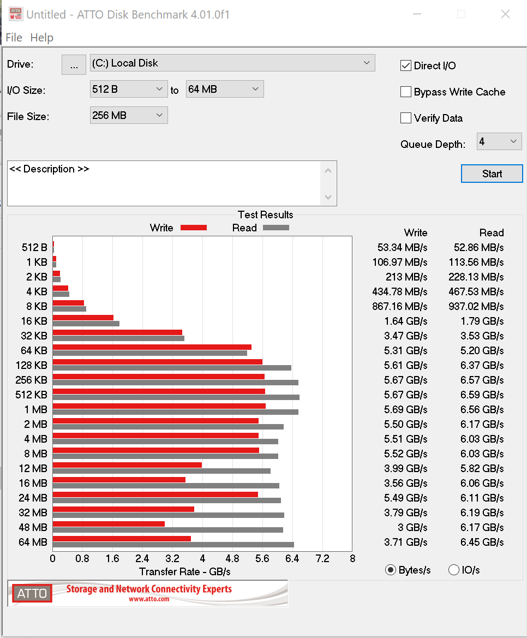Viewport: 527px width, 638px height.
Task: Enable Bypass Write Cache option
Action: [406, 92]
